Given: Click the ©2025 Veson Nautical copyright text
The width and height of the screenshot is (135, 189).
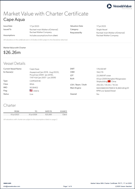Looking at the screenshot, I should (x=123, y=186).
